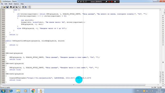Open Windows Explorer from the taskbar
This screenshot has height=93, width=165.
[x=18, y=91]
